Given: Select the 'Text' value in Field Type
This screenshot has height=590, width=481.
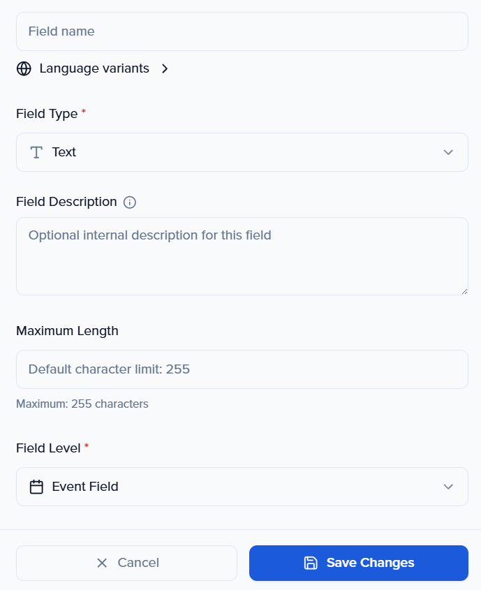Looking at the screenshot, I should click(64, 152).
